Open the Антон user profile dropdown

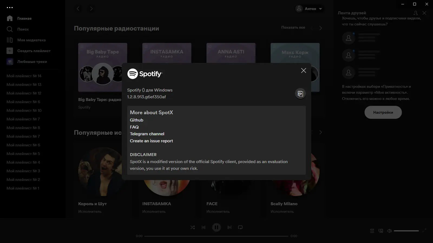(x=309, y=9)
